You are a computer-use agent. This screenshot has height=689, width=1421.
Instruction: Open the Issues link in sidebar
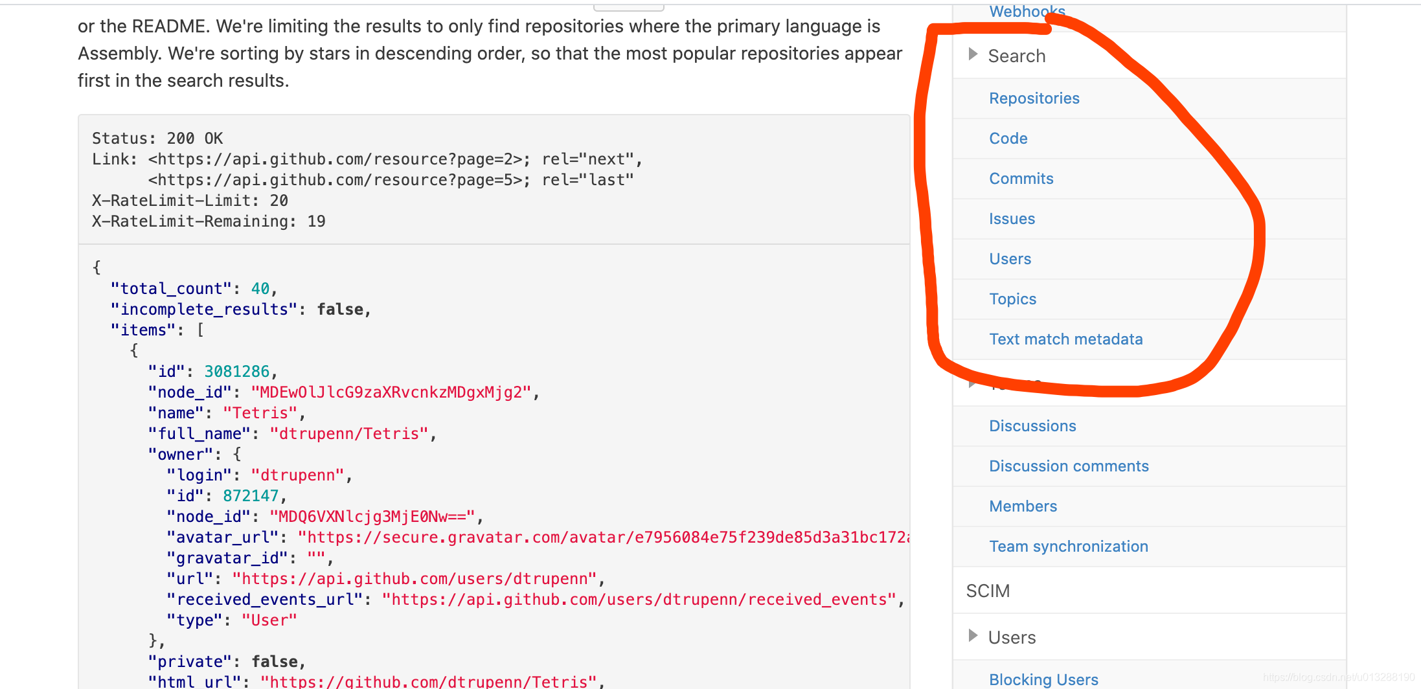1012,219
